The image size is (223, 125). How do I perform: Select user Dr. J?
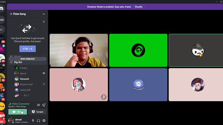pos(26,95)
